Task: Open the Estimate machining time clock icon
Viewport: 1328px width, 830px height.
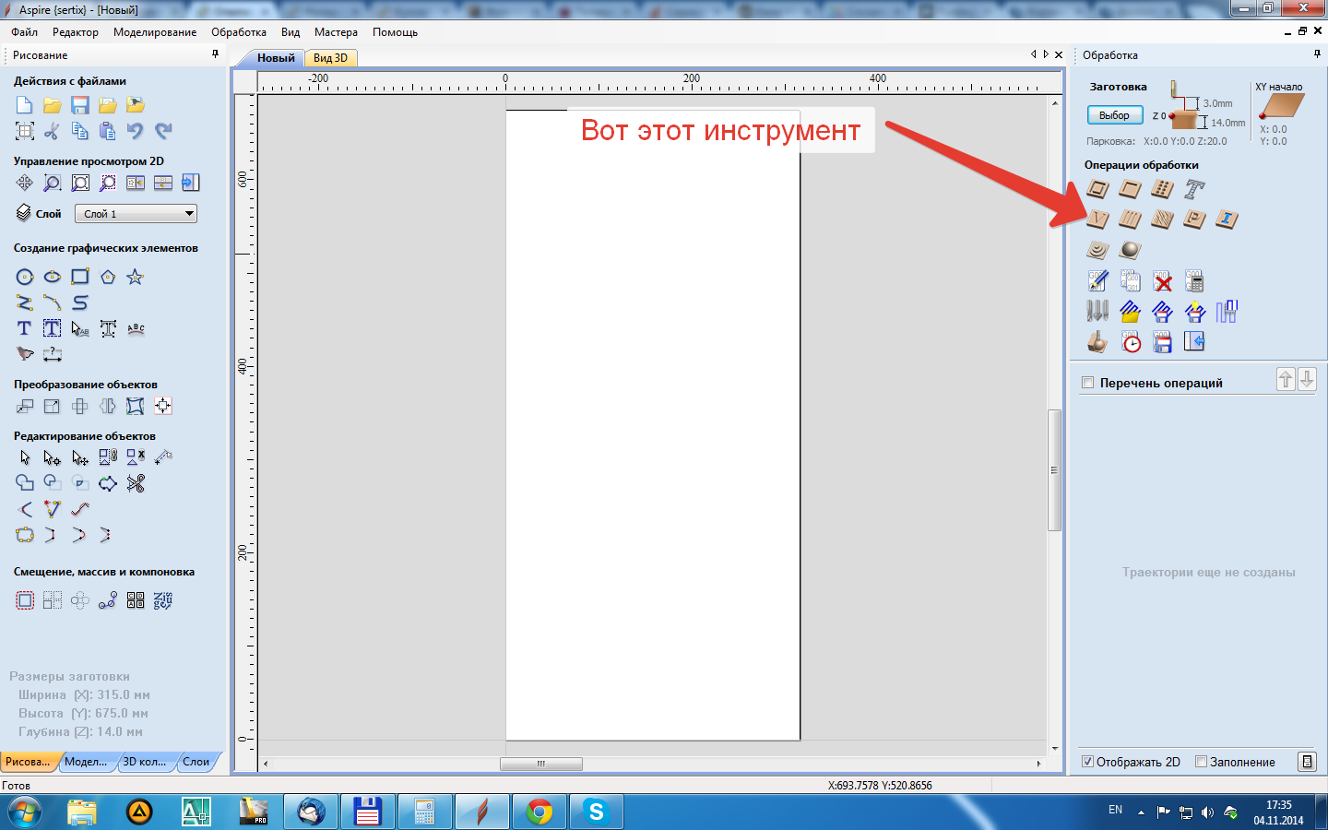Action: 1131,342
